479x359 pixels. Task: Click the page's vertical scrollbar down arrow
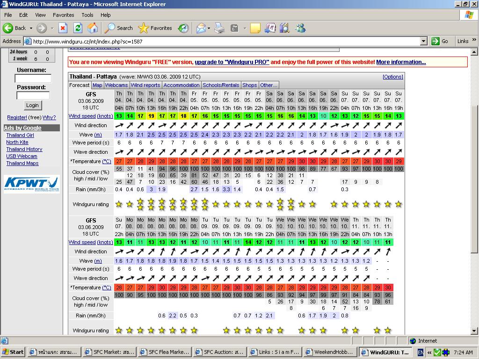[x=474, y=331]
